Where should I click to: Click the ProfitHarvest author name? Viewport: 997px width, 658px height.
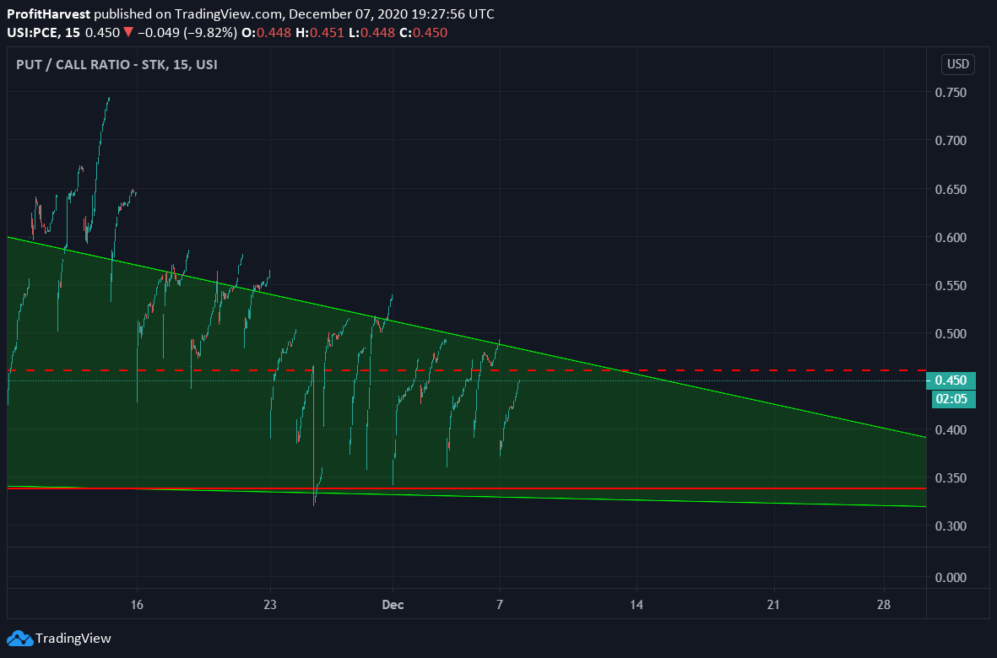coord(49,14)
